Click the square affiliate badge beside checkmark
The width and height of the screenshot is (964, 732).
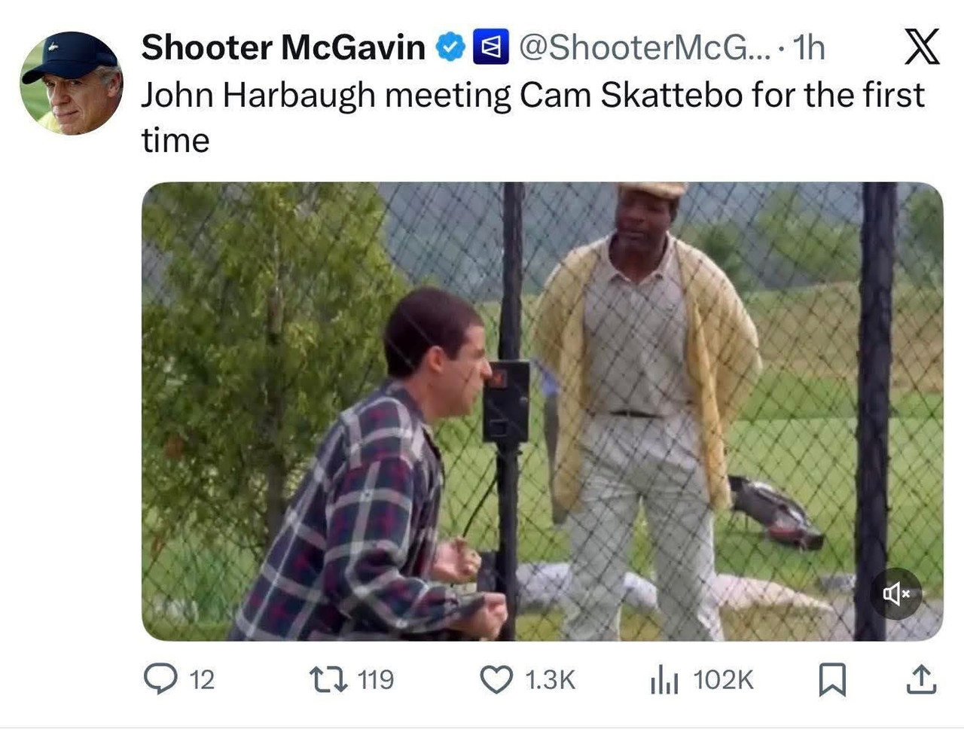pyautogui.click(x=490, y=47)
